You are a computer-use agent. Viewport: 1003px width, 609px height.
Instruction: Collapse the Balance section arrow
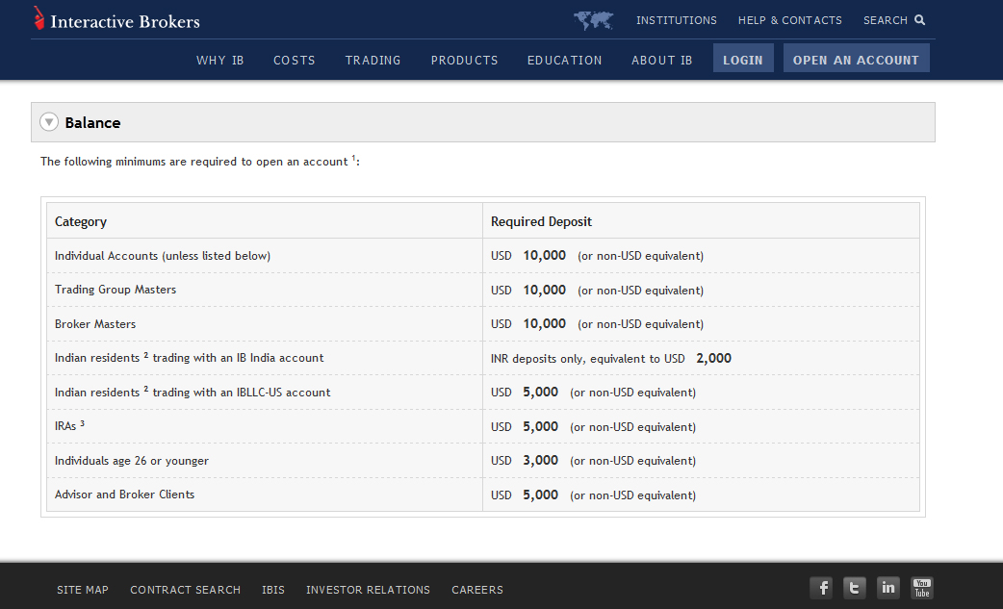click(x=49, y=122)
